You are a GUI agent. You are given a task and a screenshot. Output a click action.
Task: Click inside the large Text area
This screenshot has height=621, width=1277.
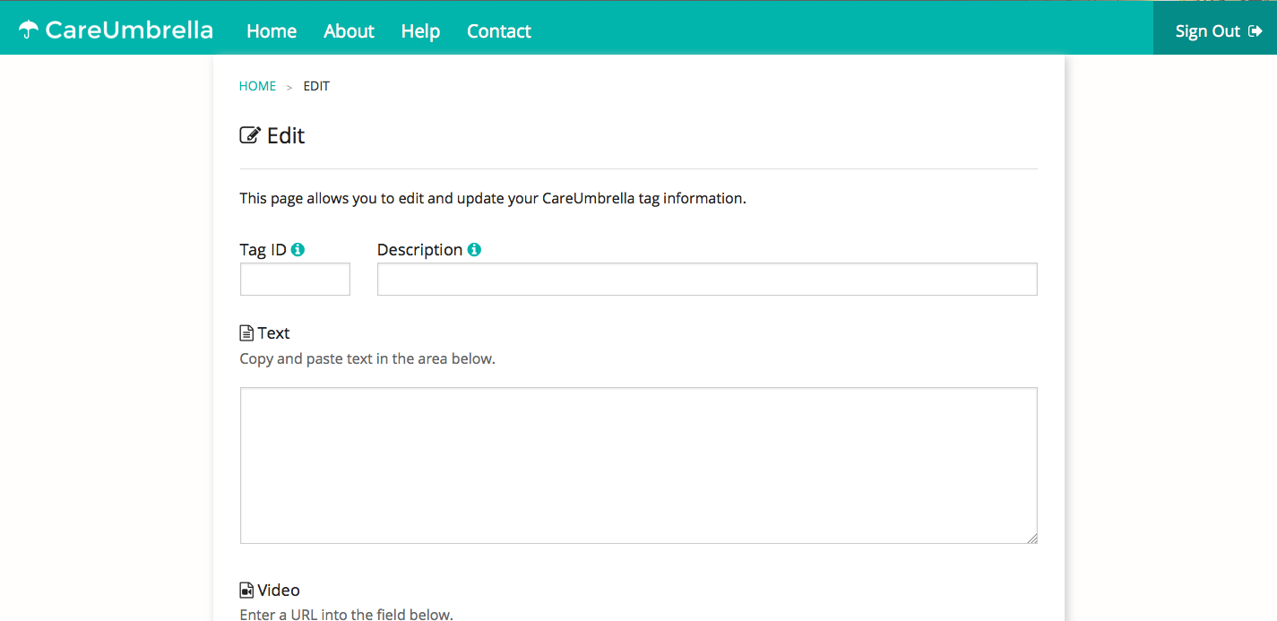click(x=639, y=465)
